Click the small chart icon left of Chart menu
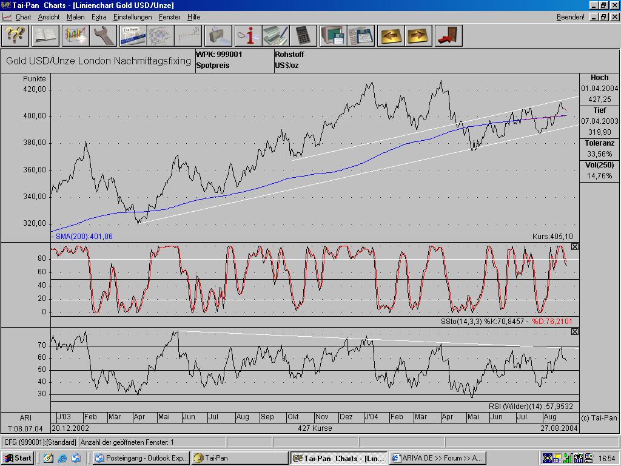621x466 pixels. pyautogui.click(x=7, y=17)
